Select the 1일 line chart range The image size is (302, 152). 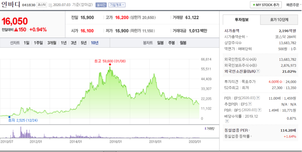26,43
